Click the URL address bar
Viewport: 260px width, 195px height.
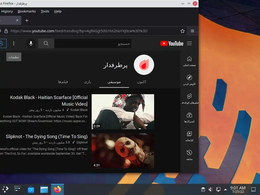coord(93,31)
